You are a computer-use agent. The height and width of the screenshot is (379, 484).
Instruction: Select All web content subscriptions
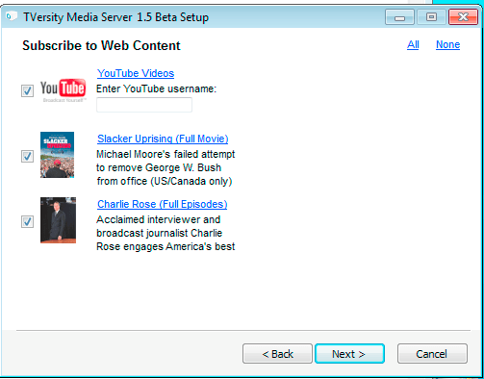(413, 44)
